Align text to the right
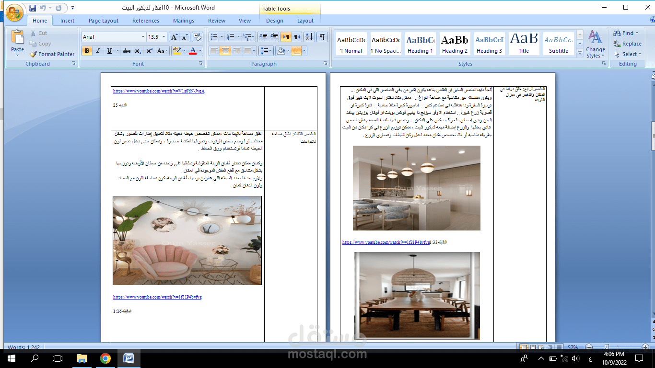 coord(236,51)
